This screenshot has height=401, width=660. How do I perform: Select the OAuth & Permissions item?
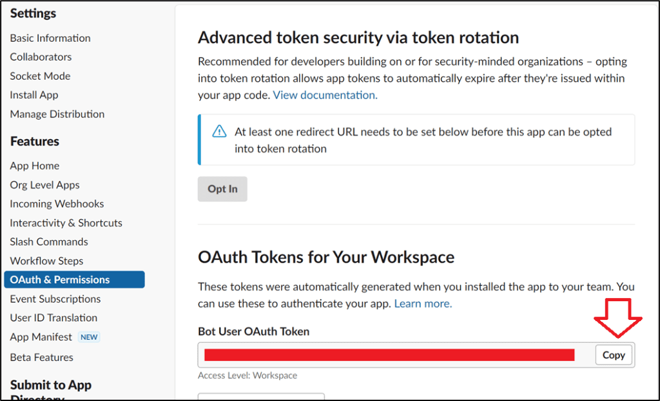pyautogui.click(x=75, y=279)
